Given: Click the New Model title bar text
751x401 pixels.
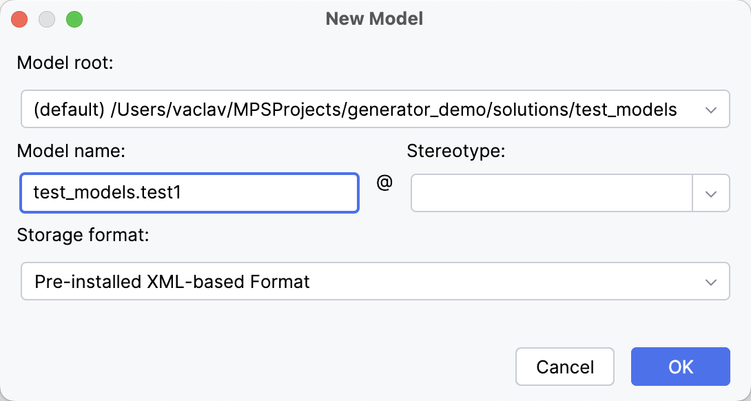Looking at the screenshot, I should [x=374, y=19].
